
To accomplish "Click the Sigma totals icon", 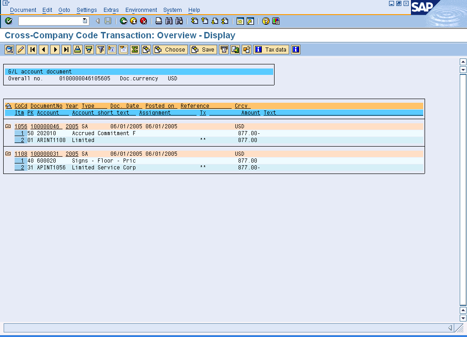I will 135,49.
